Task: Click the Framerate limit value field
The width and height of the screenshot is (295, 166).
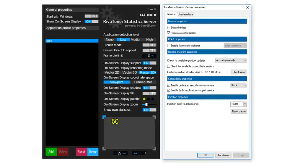Action: coord(146,56)
